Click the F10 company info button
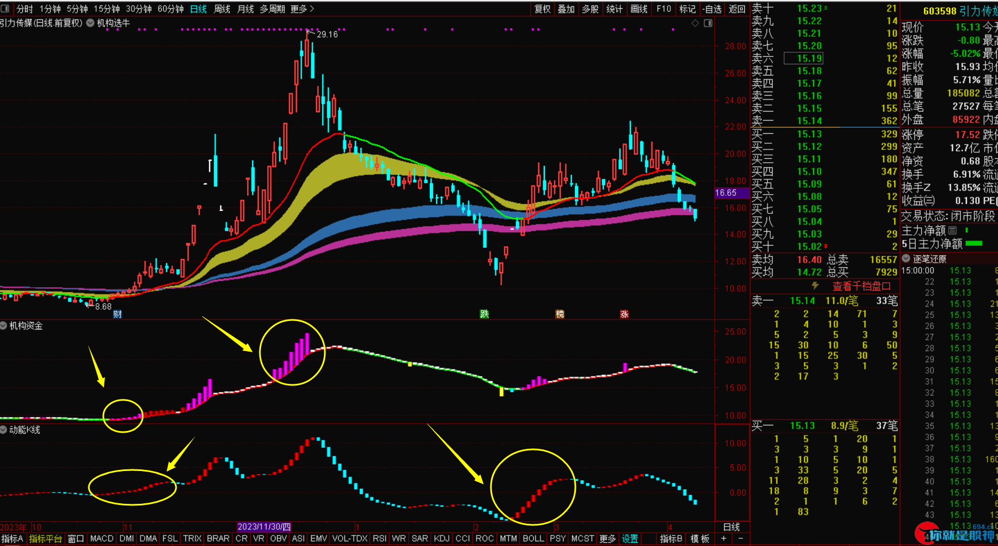The image size is (998, 546). pyautogui.click(x=664, y=8)
